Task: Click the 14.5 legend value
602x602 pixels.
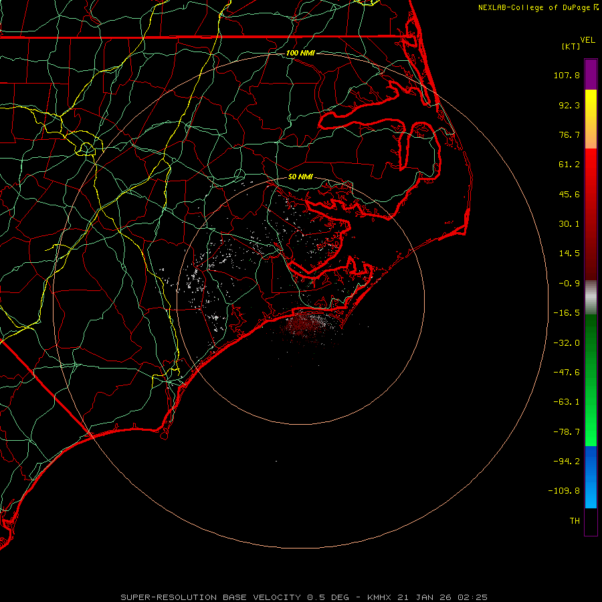Action: 569,254
